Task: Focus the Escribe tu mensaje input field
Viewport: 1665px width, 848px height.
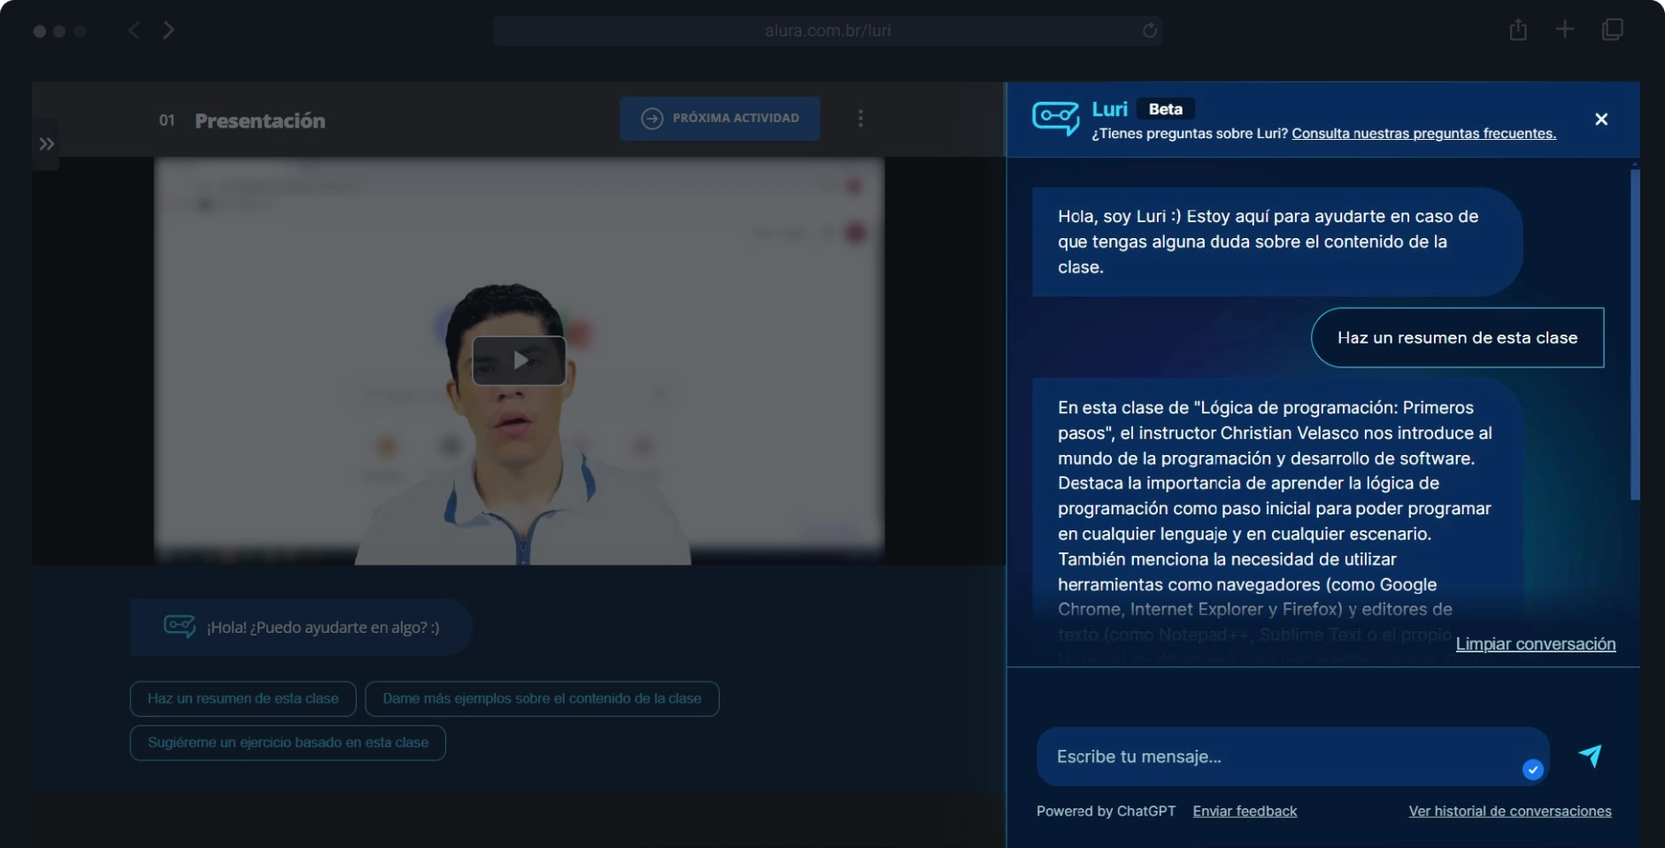Action: tap(1292, 757)
